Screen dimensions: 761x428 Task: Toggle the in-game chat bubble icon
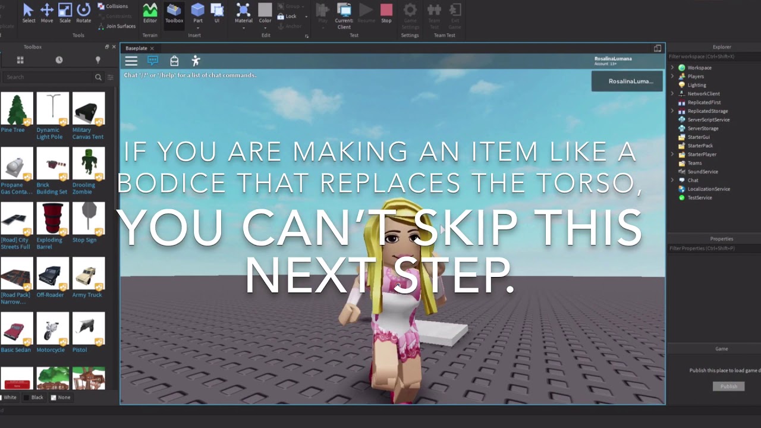pyautogui.click(x=153, y=61)
